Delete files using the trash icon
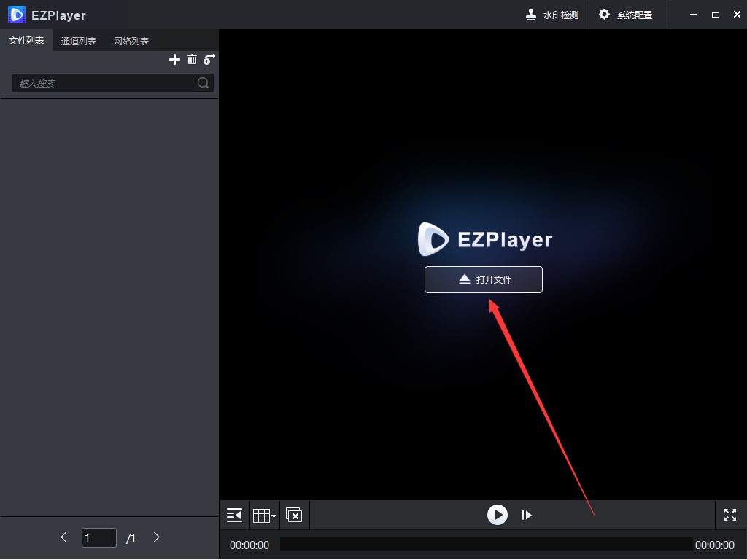This screenshot has height=560, width=747. 192,59
